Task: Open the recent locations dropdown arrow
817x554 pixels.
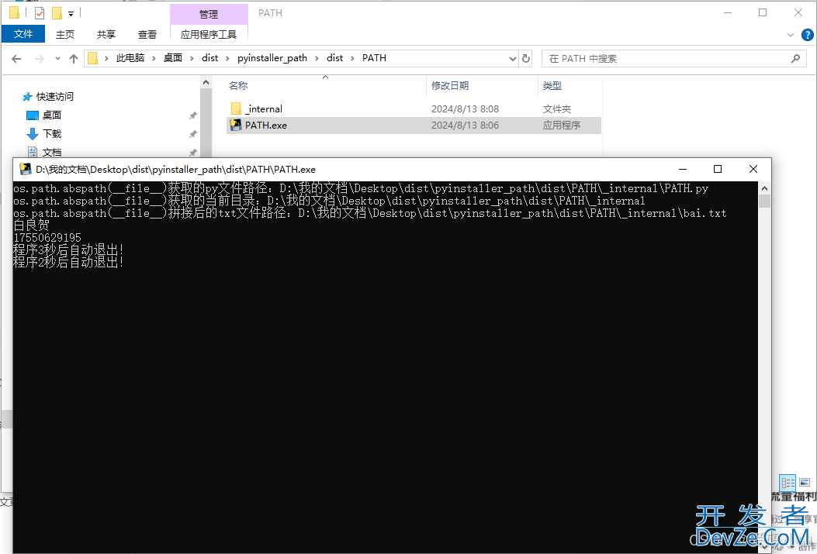Action: tap(57, 59)
